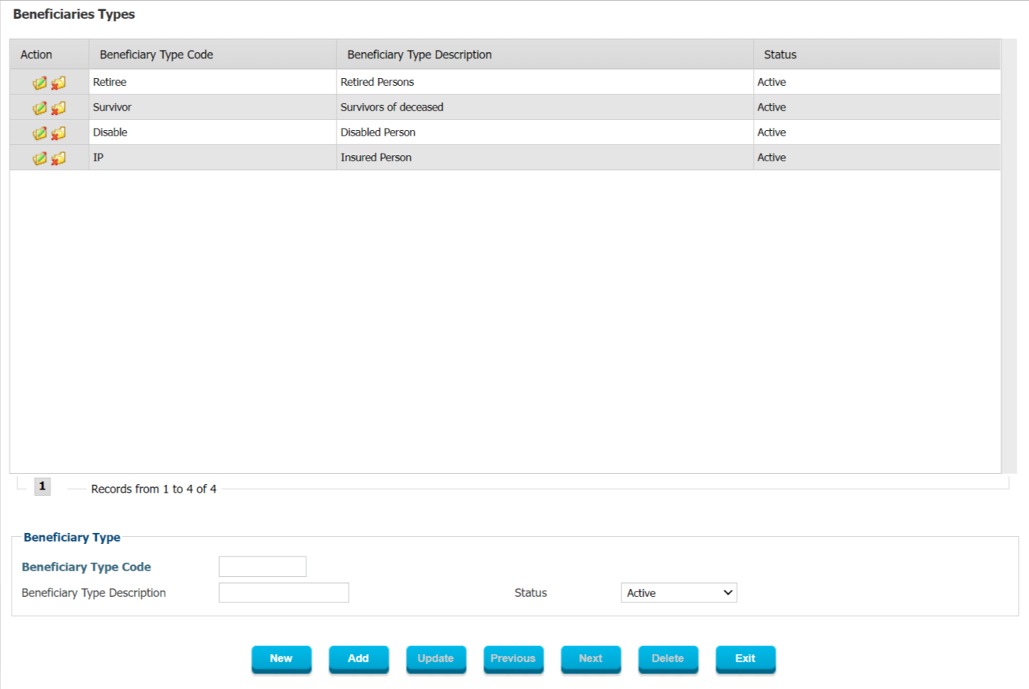The width and height of the screenshot is (1029, 689).
Task: Click the Beneficiary Type Description column header
Action: [x=545, y=55]
